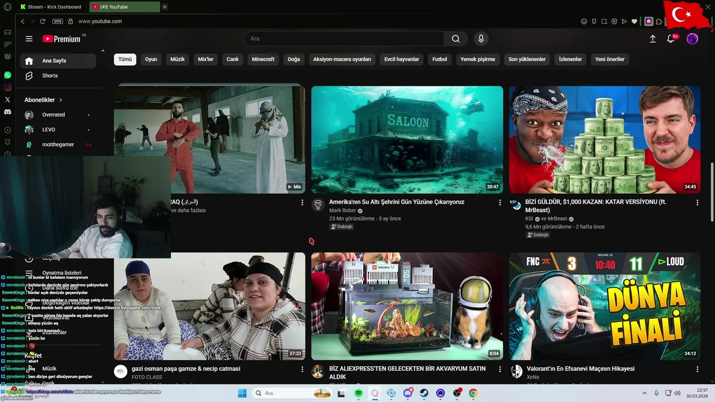
Task: Open Spotify from the Windows taskbar
Action: tap(359, 393)
